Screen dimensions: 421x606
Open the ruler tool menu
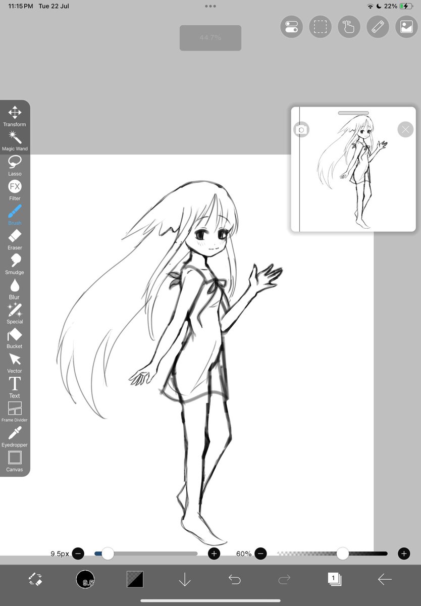(378, 27)
